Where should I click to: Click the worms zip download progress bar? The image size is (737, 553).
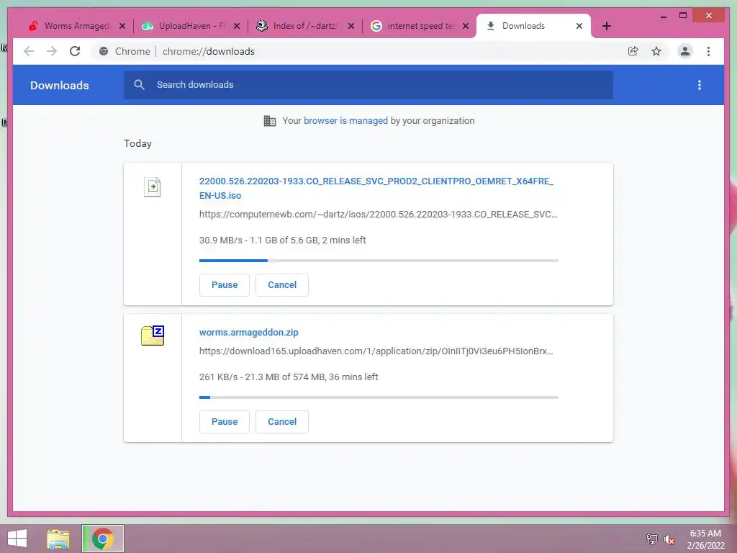379,397
